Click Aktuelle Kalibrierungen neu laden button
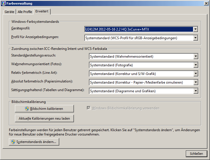The width and height of the screenshot is (210, 160). pyautogui.click(x=44, y=118)
